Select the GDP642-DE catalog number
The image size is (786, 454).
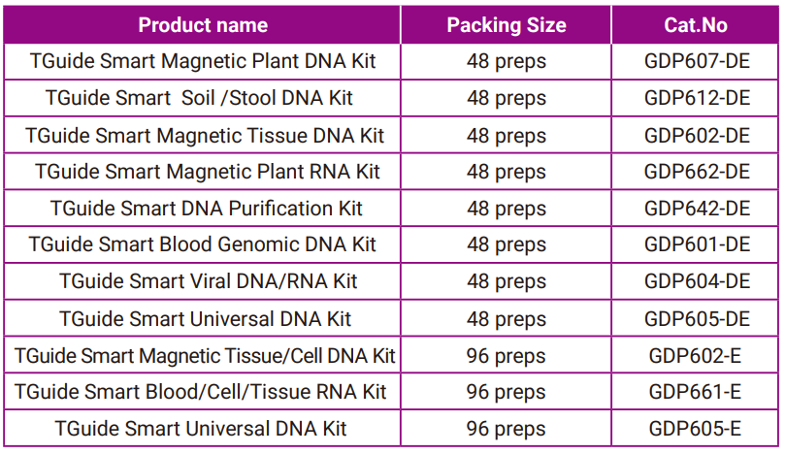click(697, 209)
